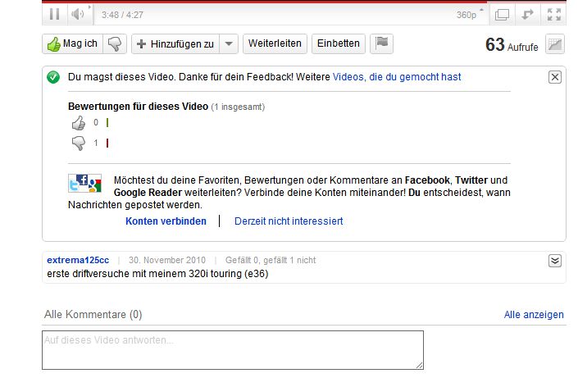
Task: Open the extrema125cc channel link
Action: [x=78, y=260]
